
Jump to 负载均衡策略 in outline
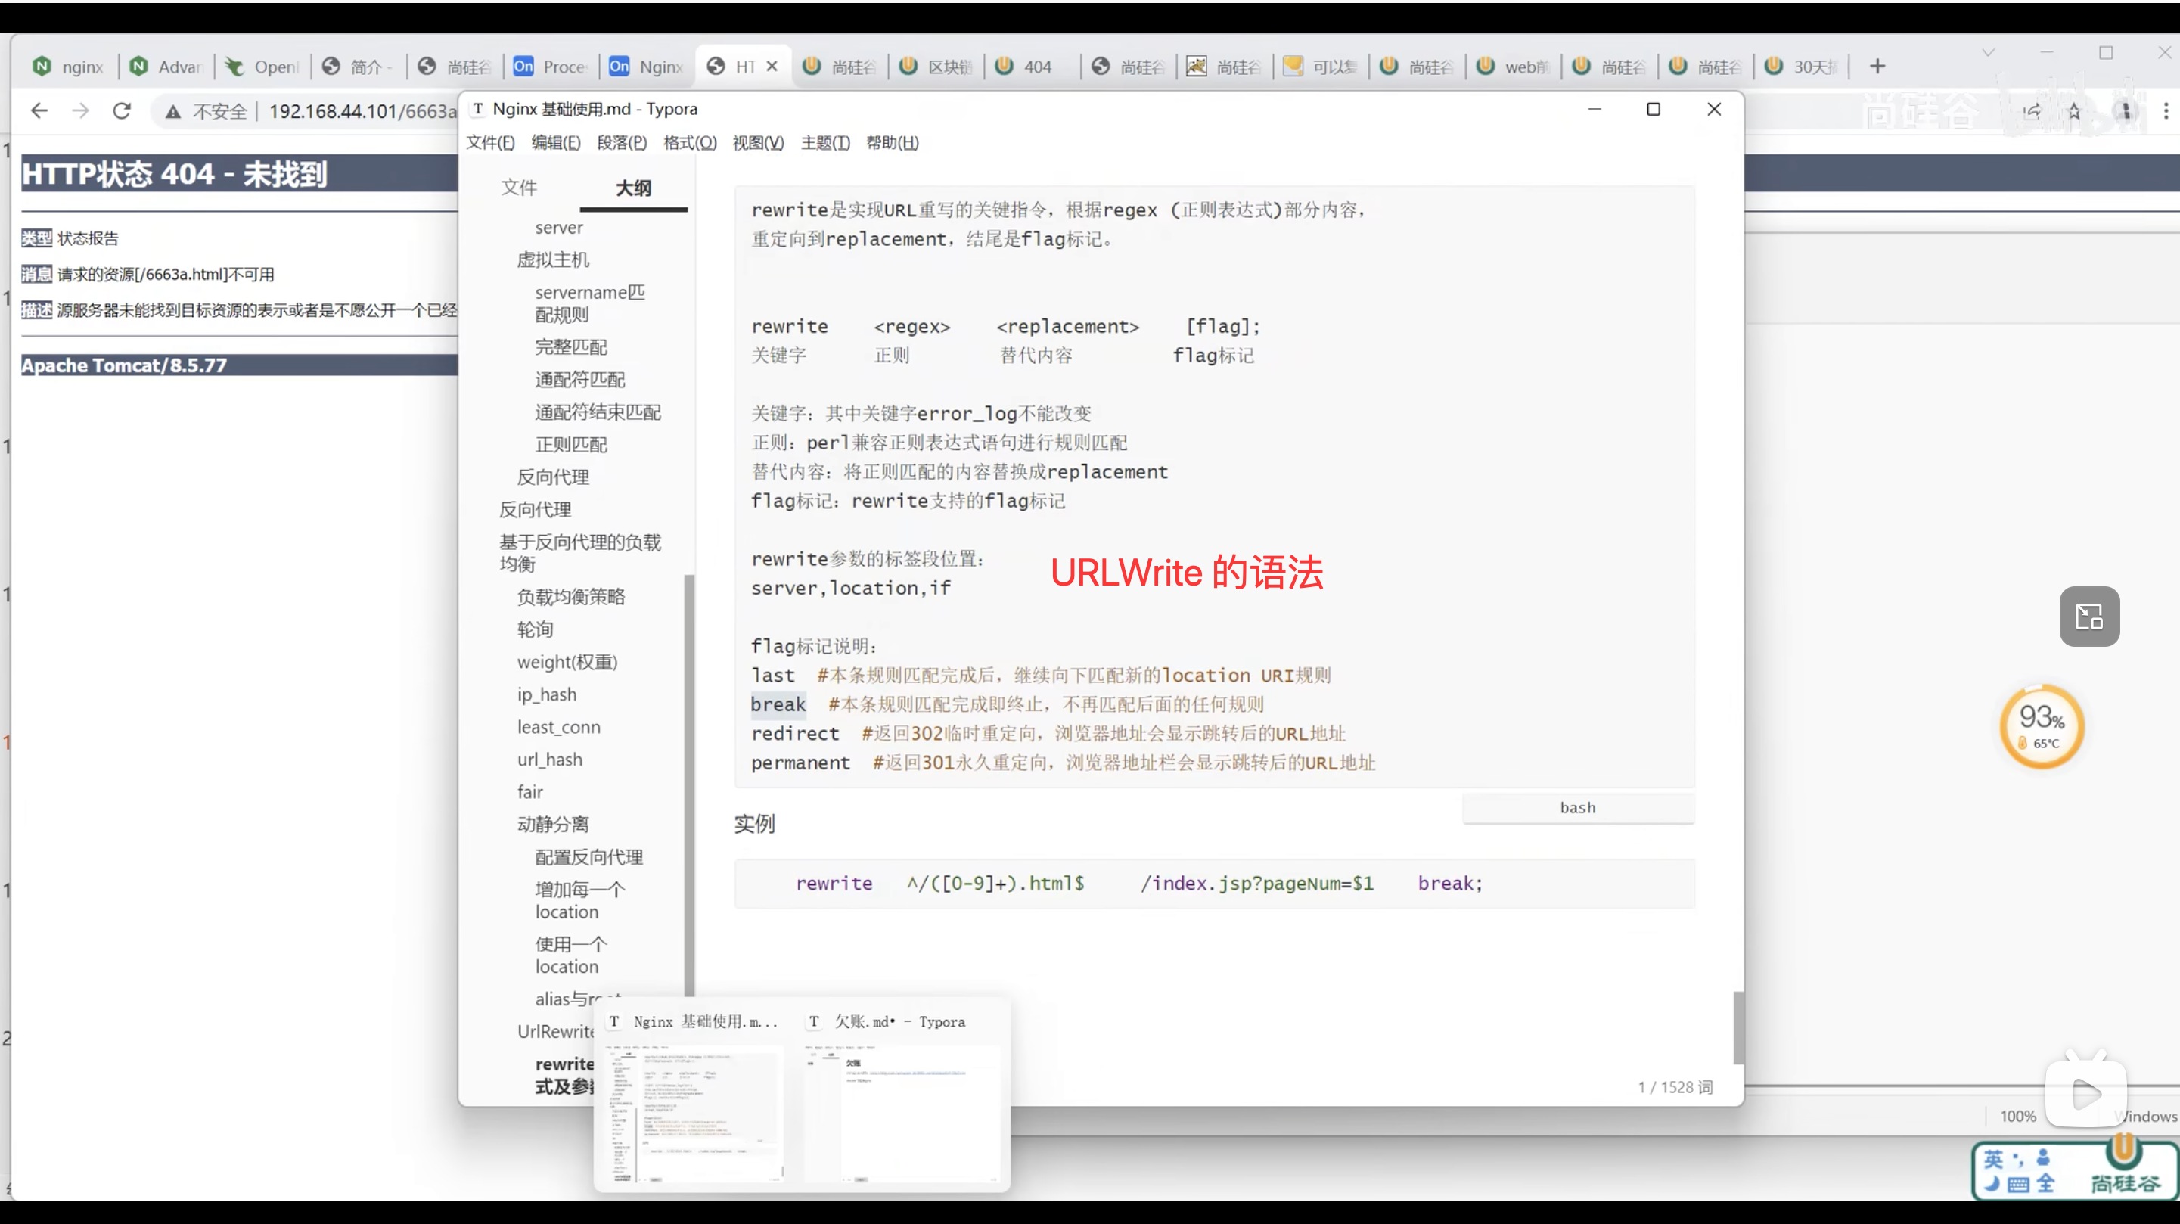[570, 597]
